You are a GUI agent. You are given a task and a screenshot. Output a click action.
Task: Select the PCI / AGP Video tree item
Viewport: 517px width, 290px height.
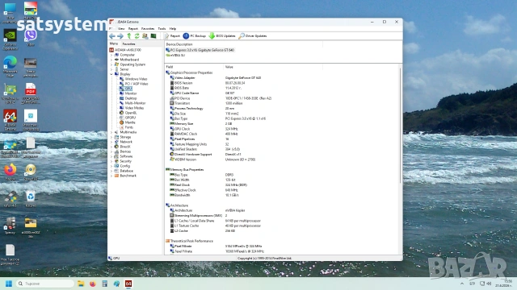click(x=134, y=84)
